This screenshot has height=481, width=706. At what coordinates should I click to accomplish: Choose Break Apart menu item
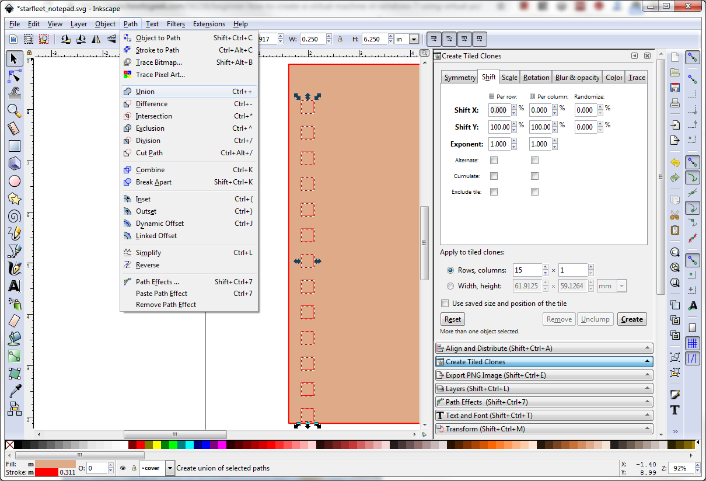click(189, 182)
